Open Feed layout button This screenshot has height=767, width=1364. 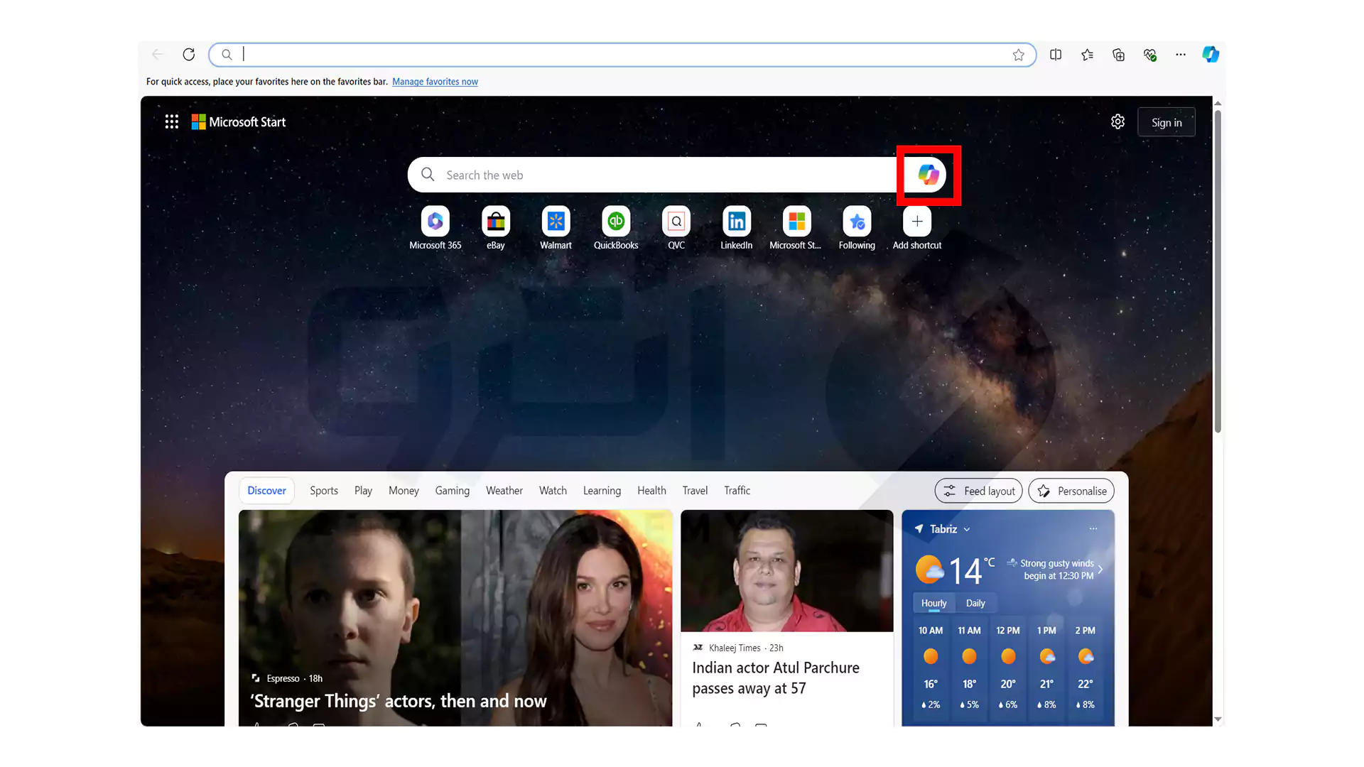click(979, 491)
